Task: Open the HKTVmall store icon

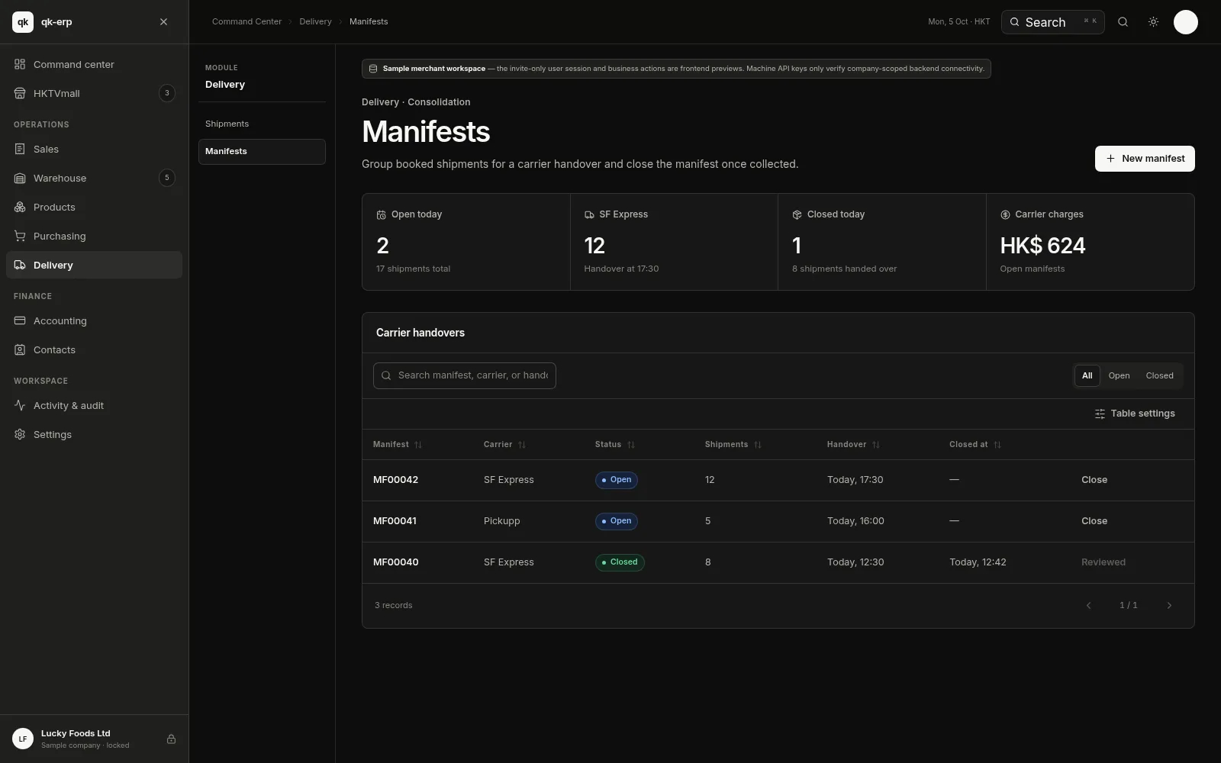Action: tap(20, 93)
